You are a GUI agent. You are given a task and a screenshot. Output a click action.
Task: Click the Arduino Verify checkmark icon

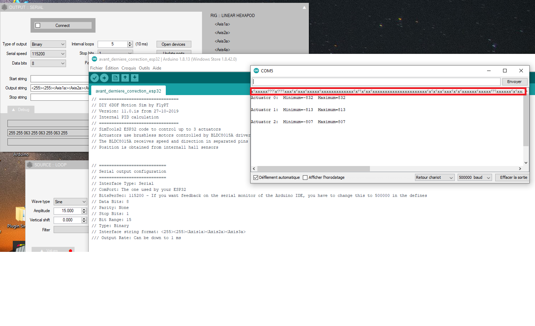coord(94,78)
